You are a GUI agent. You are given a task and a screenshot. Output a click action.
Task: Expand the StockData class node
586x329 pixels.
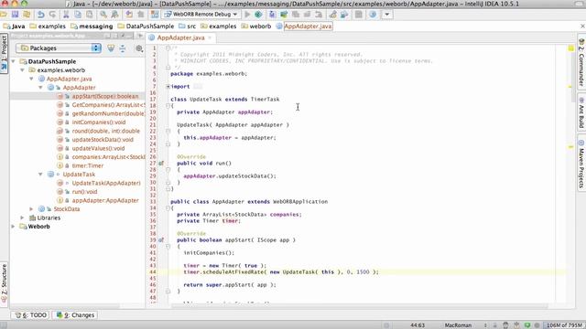(31, 209)
